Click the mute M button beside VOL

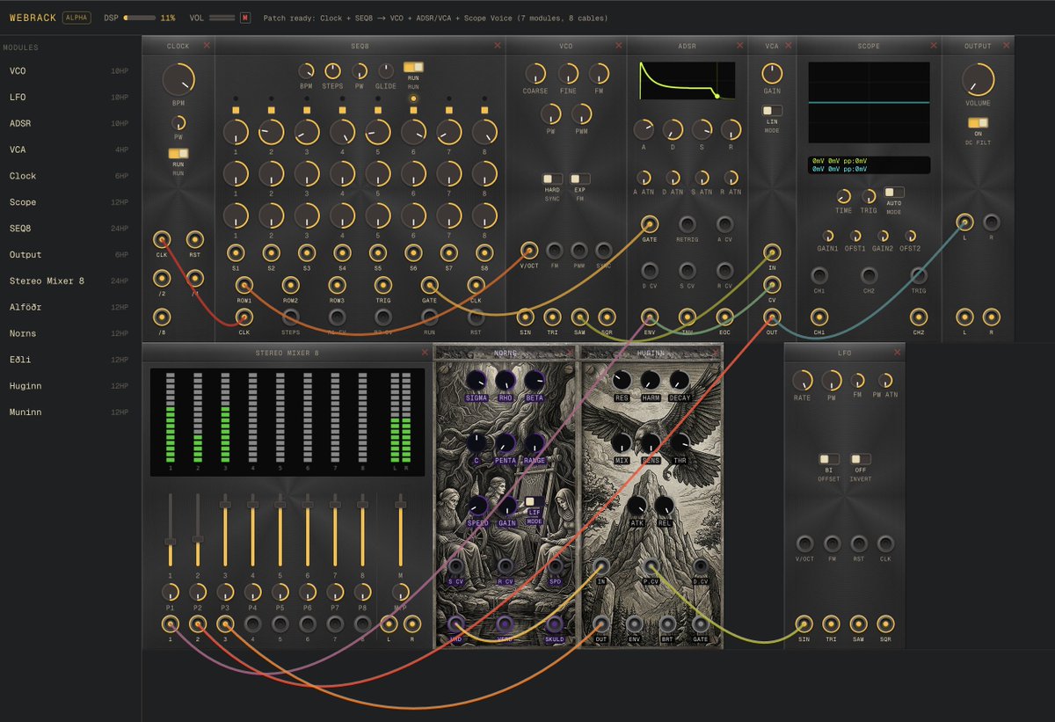point(245,18)
